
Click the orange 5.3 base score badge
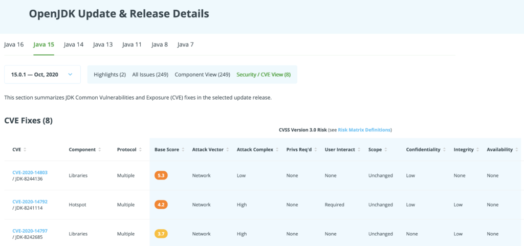(161, 175)
